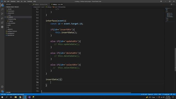Expand the src folder
The width and height of the screenshot is (176, 99).
pyautogui.click(x=8, y=27)
